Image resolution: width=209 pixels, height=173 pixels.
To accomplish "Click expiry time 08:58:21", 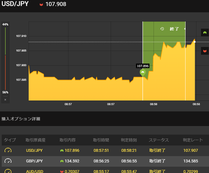I will coord(129,150).
